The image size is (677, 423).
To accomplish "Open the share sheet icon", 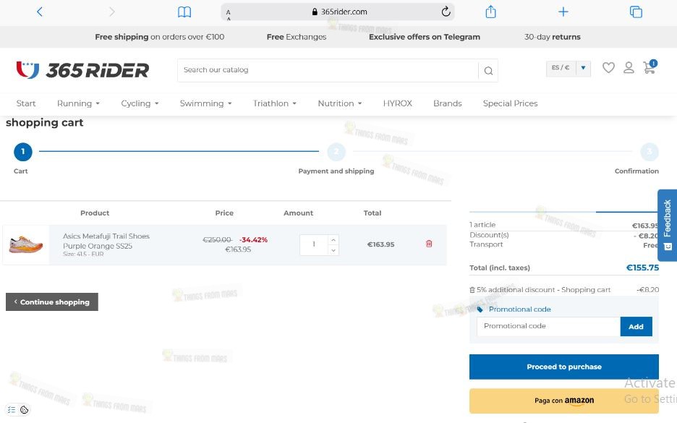I will pyautogui.click(x=490, y=12).
